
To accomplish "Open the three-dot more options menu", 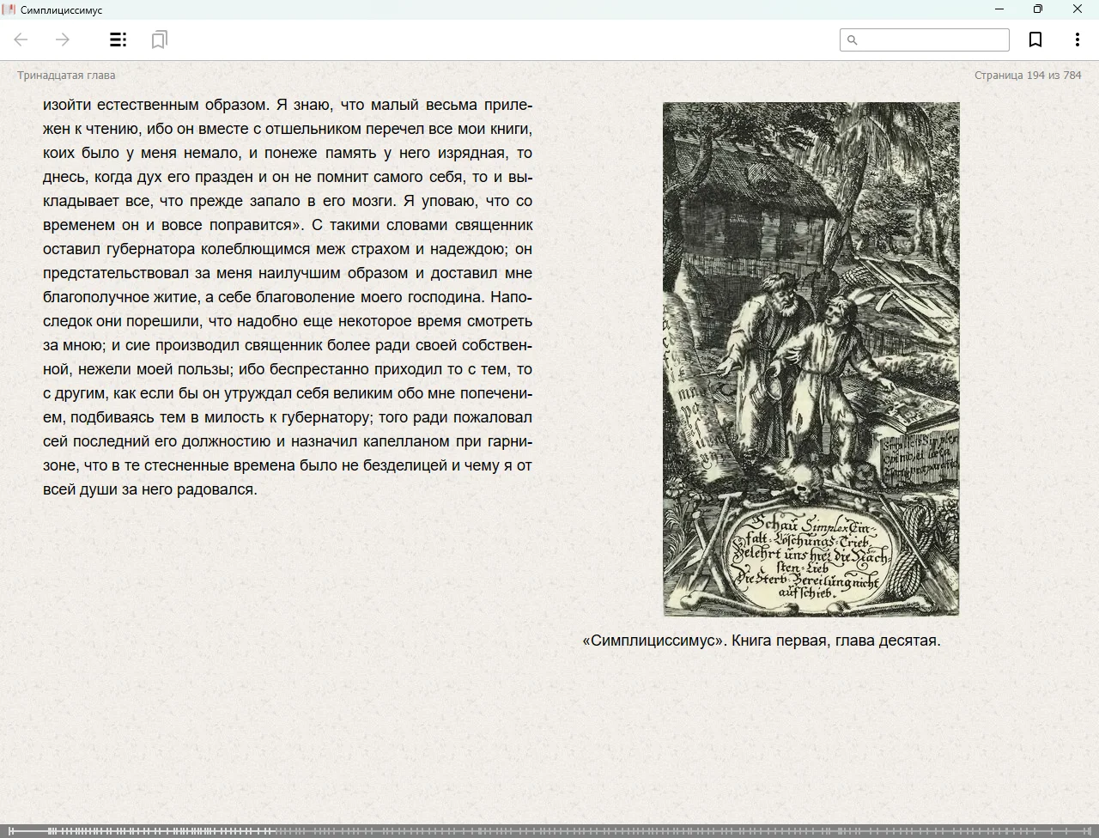I will point(1077,39).
